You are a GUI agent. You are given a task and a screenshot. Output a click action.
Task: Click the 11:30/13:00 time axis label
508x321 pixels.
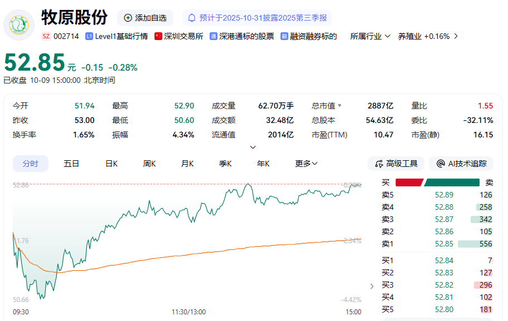[x=188, y=312]
